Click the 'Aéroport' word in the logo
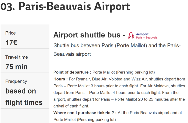Image resolution: width=188 pixels, height=123 pixels. point(142,34)
